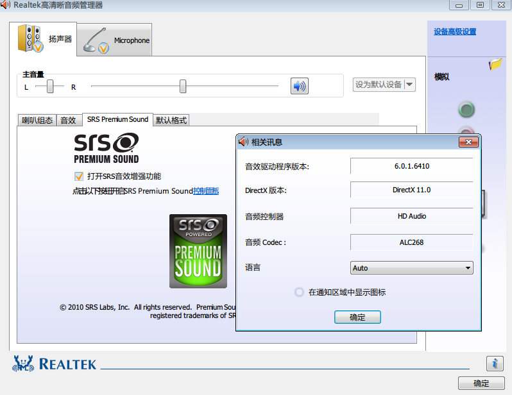Minimize the Realtek audio manager window
Screen dimensions: 512x395
[459, 5]
